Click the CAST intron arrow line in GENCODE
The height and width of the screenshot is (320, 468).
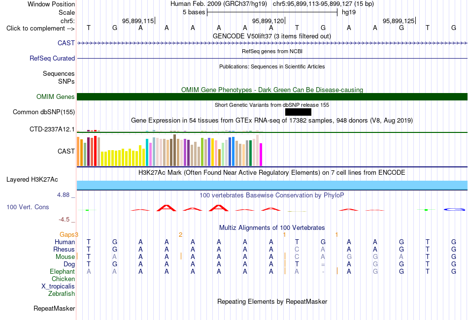point(272,43)
